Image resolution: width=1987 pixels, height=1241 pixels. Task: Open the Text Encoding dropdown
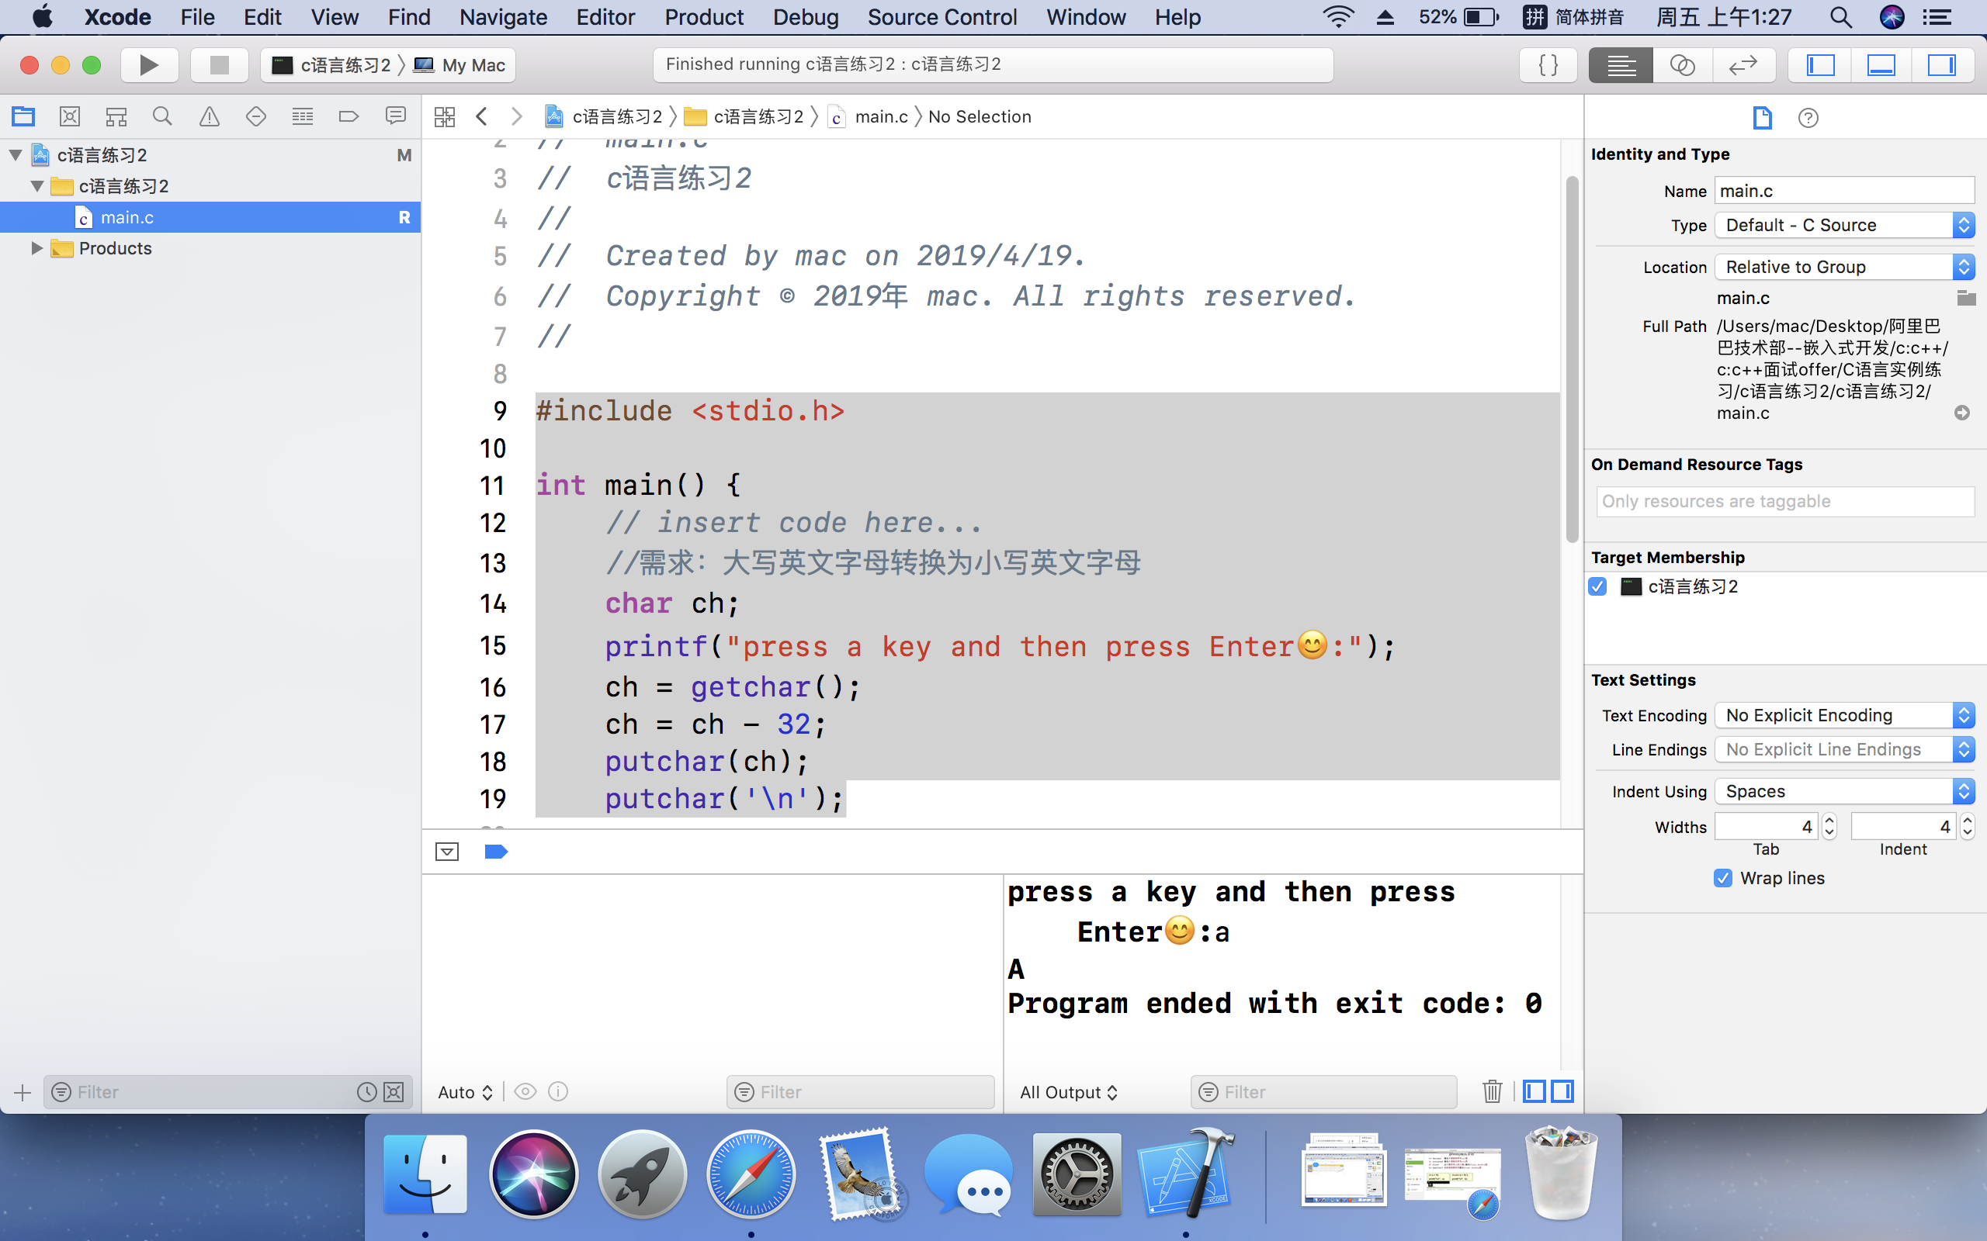tap(1843, 715)
